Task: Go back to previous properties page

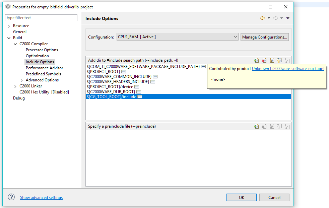Action: point(262,18)
